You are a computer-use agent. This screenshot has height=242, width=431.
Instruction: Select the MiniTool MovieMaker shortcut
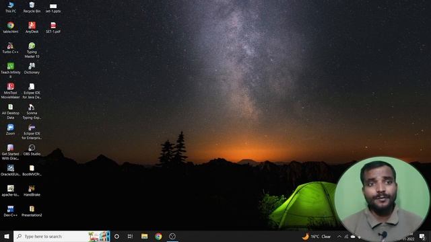pos(11,91)
